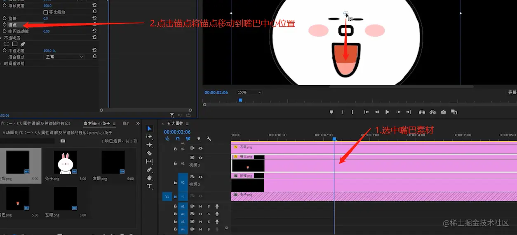Go to In point in monitor

point(366,112)
